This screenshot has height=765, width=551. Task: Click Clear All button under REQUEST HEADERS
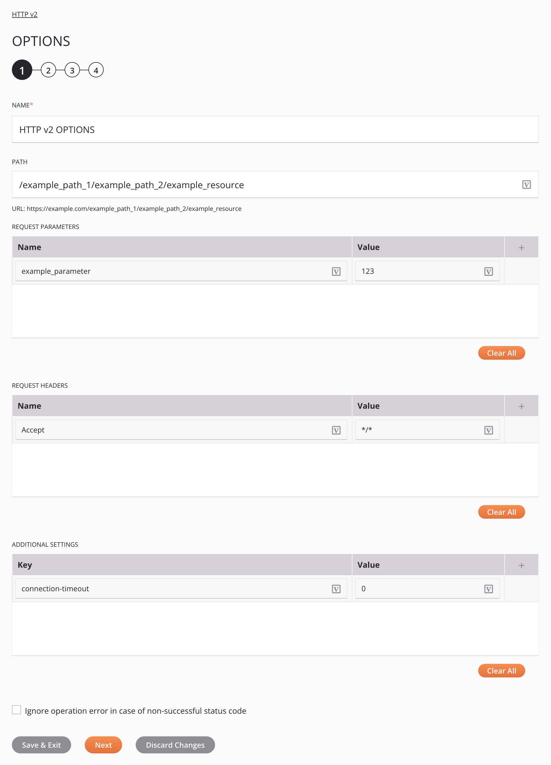[x=501, y=512]
